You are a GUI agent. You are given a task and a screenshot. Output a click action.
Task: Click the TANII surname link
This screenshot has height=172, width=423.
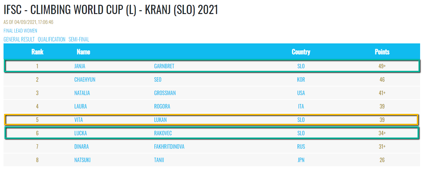coord(159,160)
